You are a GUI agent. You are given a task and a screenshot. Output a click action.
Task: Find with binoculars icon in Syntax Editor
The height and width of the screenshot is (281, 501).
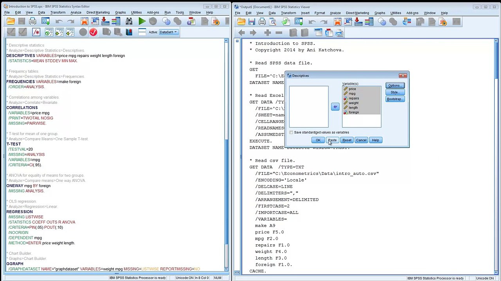[x=129, y=21]
